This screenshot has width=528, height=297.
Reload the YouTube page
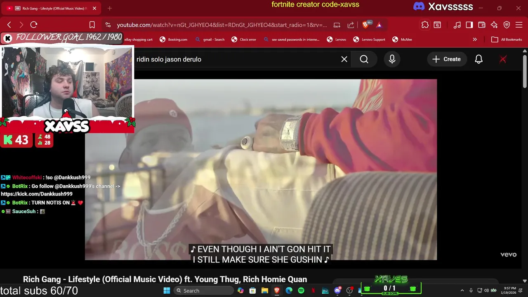(x=34, y=25)
